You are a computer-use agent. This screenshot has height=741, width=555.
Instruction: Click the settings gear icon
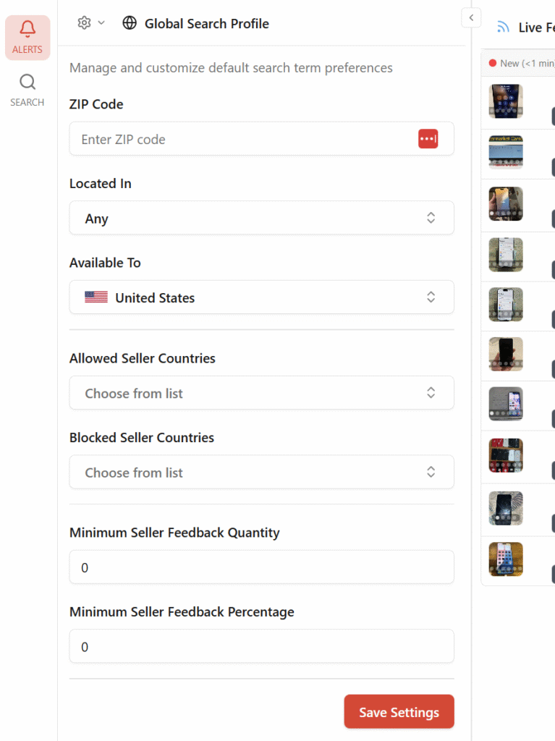point(84,23)
